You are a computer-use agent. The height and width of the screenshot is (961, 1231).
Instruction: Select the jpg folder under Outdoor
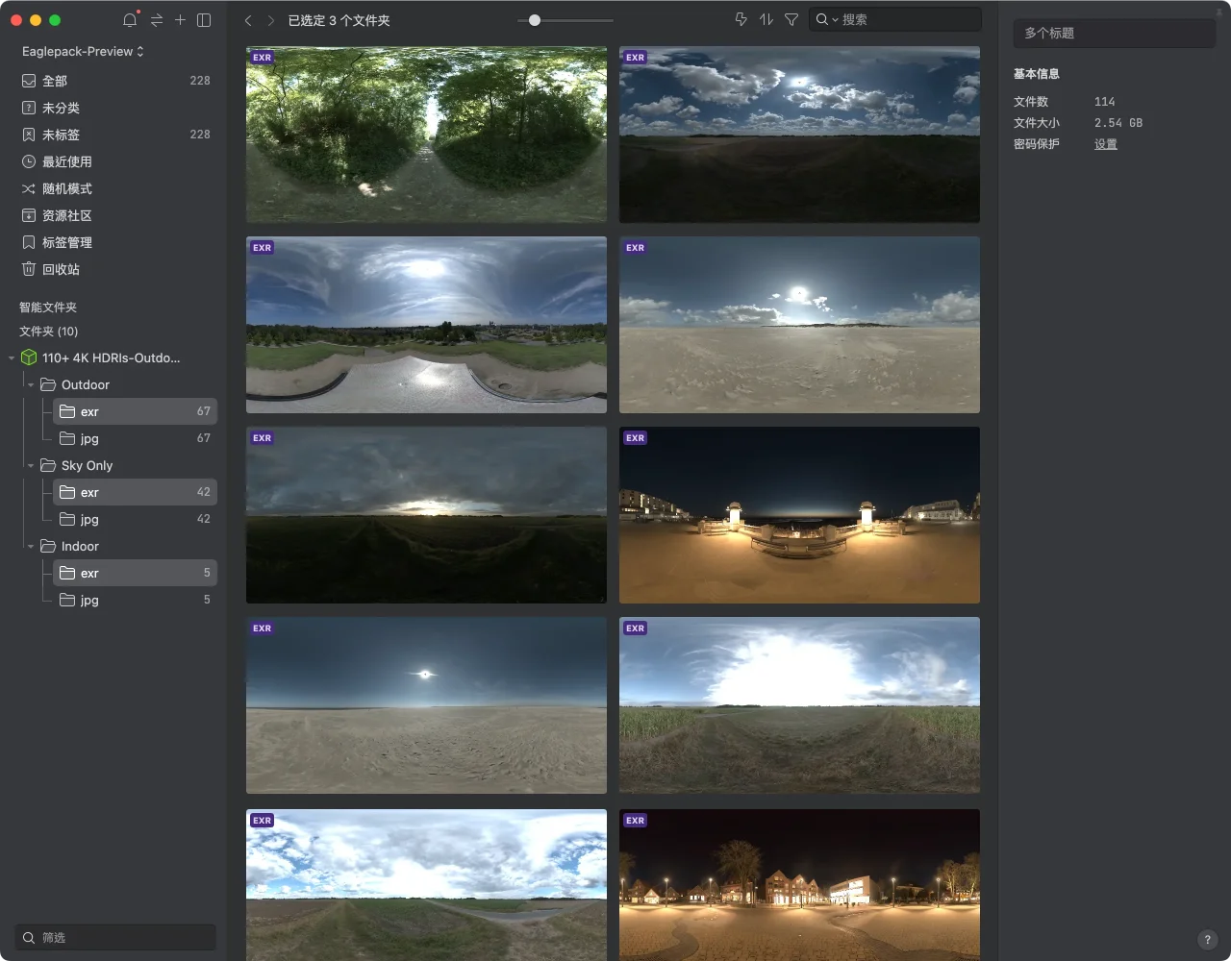click(x=135, y=438)
